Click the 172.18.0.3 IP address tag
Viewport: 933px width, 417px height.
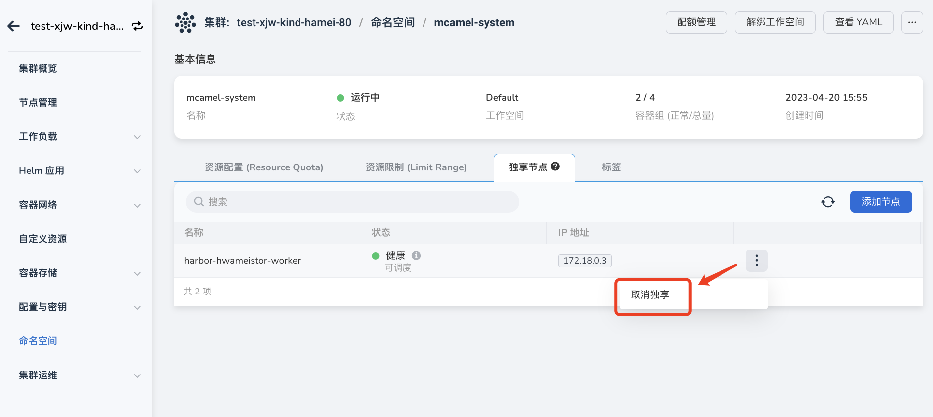[585, 260]
